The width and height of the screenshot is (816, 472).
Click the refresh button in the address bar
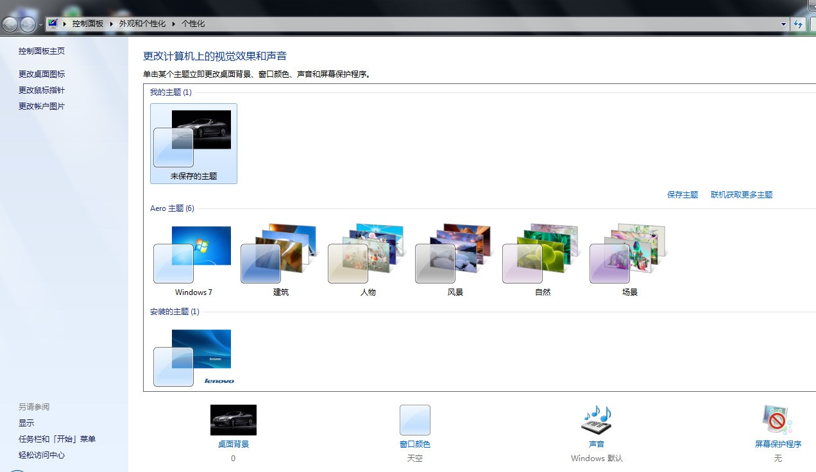(x=797, y=23)
